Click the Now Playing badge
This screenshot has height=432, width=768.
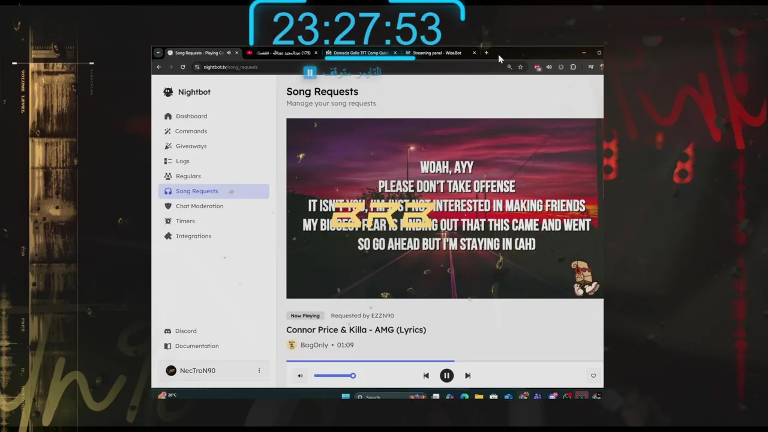[305, 316]
